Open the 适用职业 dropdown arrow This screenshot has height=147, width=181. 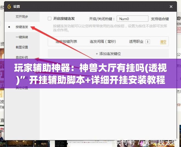click(148, 42)
